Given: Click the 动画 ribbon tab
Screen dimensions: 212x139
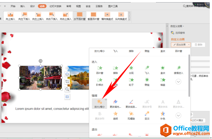Looking at the screenshot, I should 42,6.
